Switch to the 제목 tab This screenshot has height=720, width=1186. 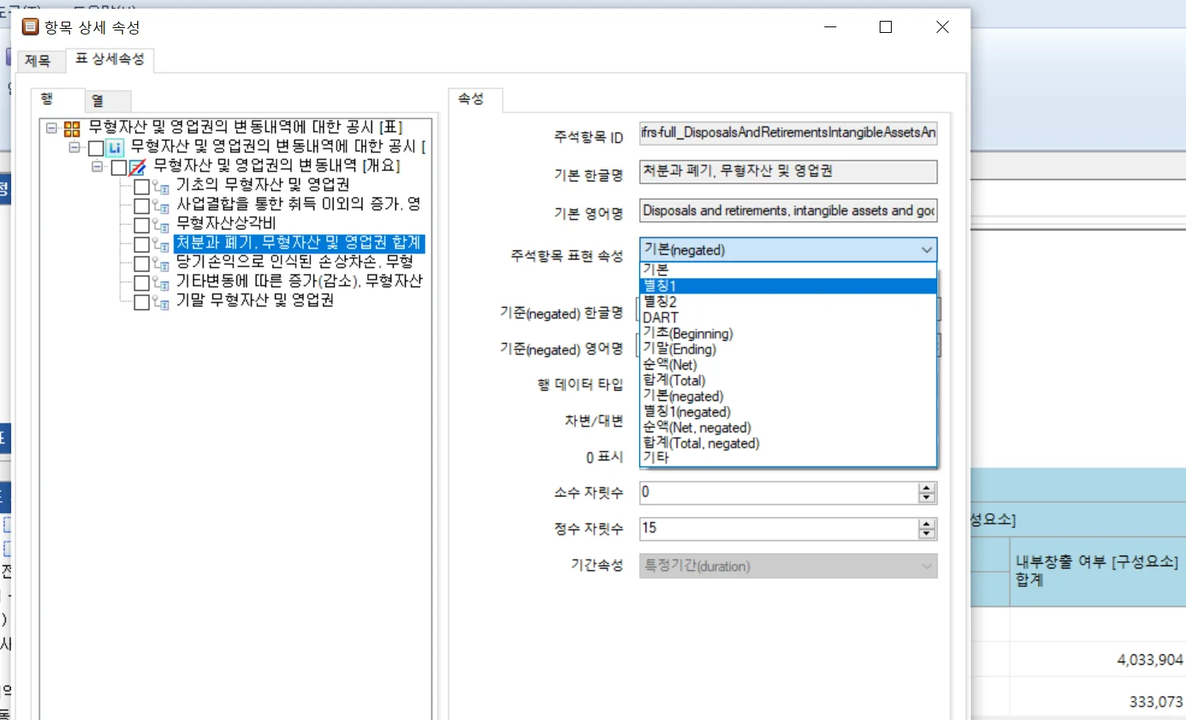click(39, 59)
